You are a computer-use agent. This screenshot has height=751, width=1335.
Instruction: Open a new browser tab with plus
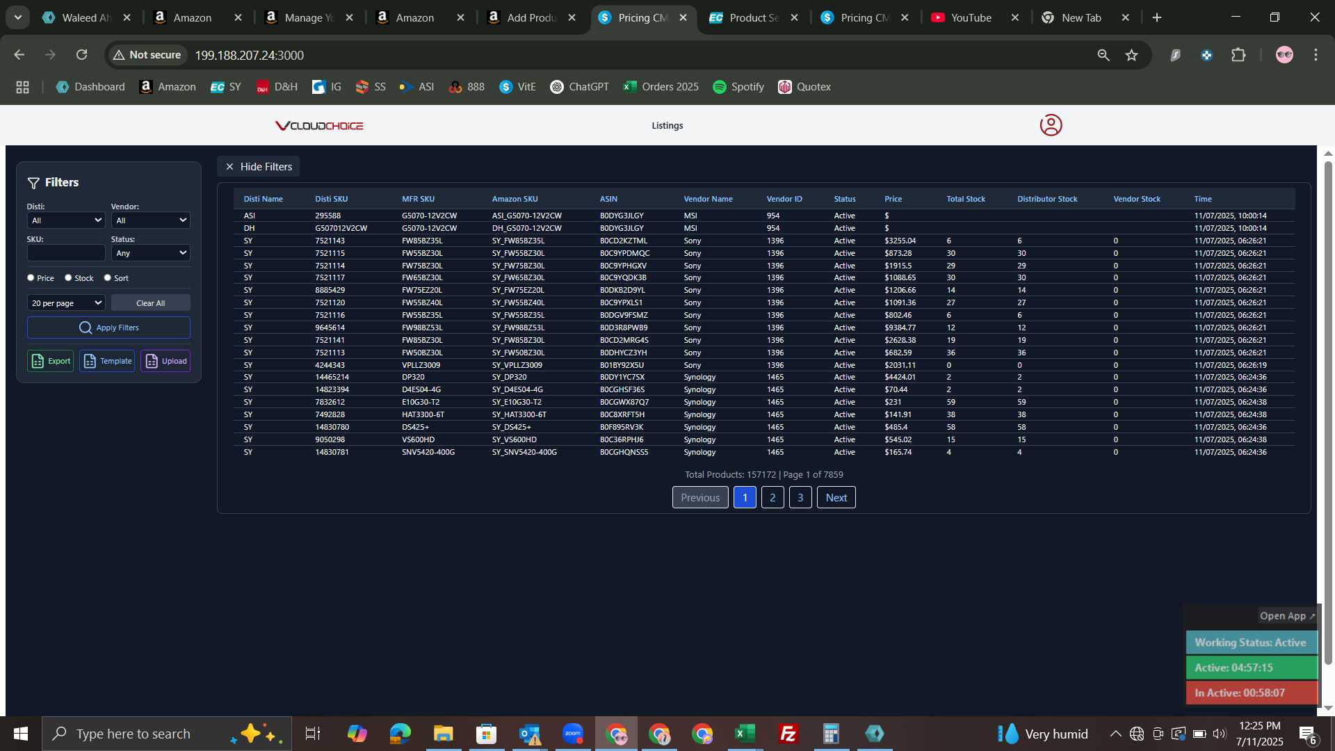[1157, 18]
